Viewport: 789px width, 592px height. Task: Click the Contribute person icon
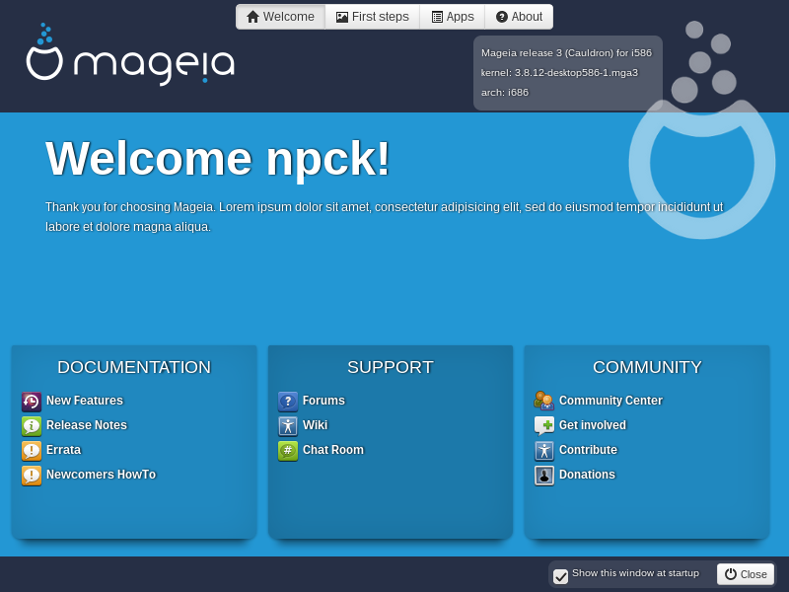[544, 451]
